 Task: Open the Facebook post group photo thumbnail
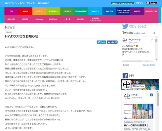click(143, 111)
